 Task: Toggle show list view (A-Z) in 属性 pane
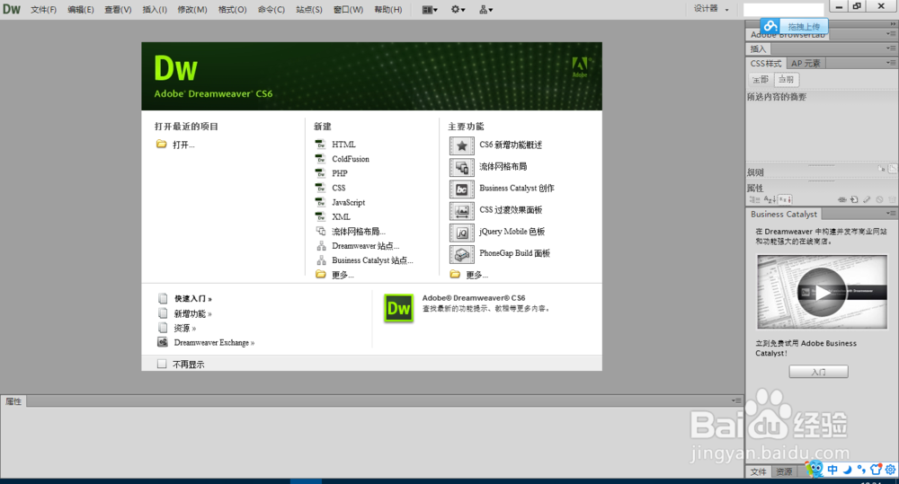770,199
